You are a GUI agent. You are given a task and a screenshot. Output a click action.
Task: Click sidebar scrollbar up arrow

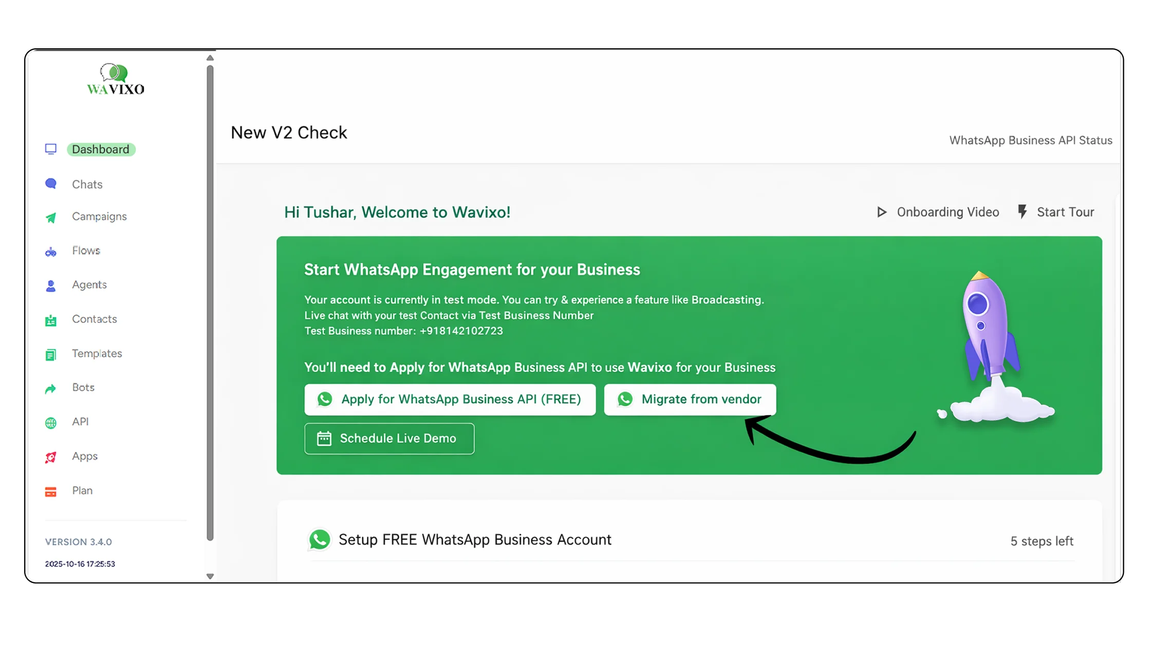(x=210, y=58)
